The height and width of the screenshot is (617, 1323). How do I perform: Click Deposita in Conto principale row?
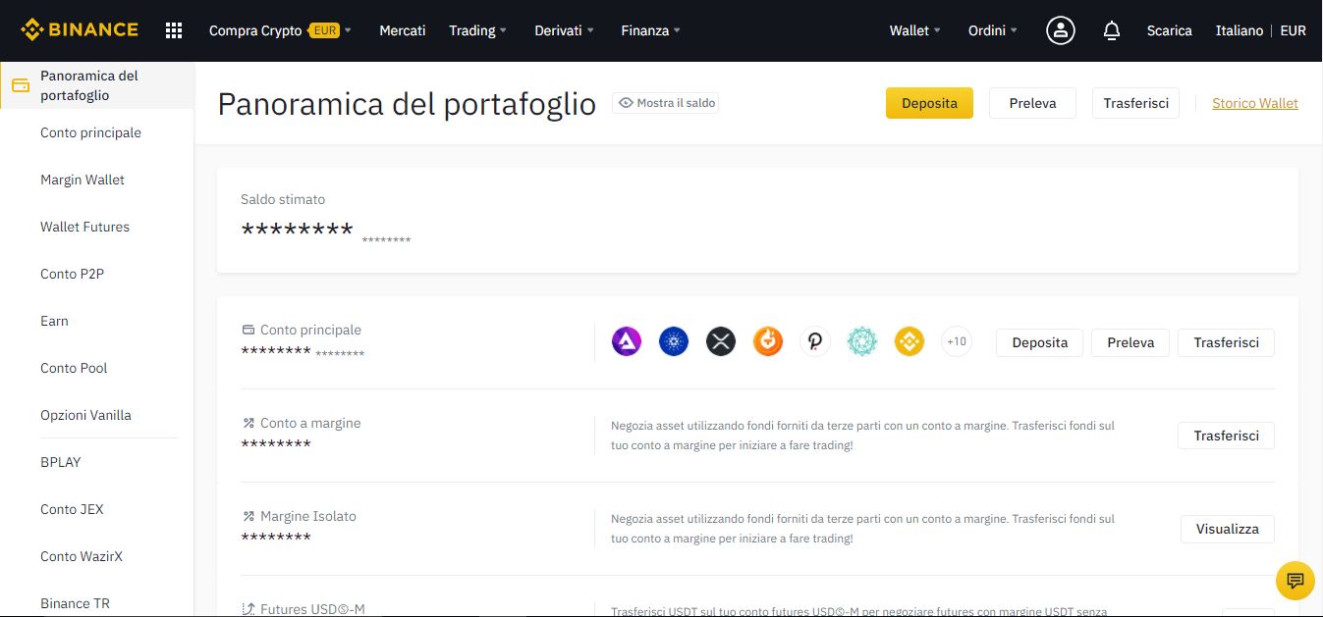pyautogui.click(x=1039, y=342)
